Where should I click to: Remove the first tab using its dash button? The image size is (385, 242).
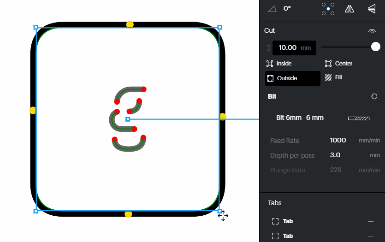pos(370,222)
